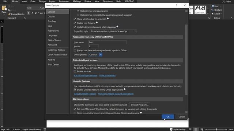Click info icon beside Show Mini Toolbar
234x131 pixels.
(108, 19)
